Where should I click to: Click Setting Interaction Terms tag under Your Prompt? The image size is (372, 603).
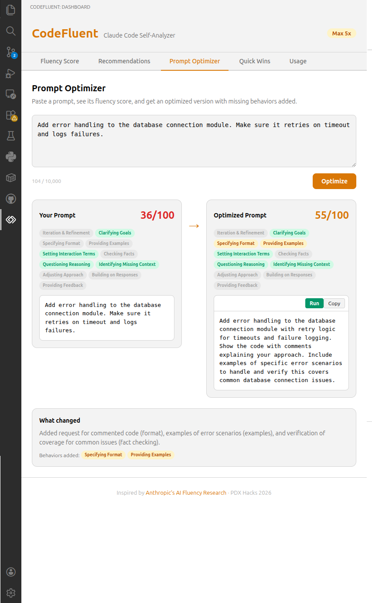[69, 254]
